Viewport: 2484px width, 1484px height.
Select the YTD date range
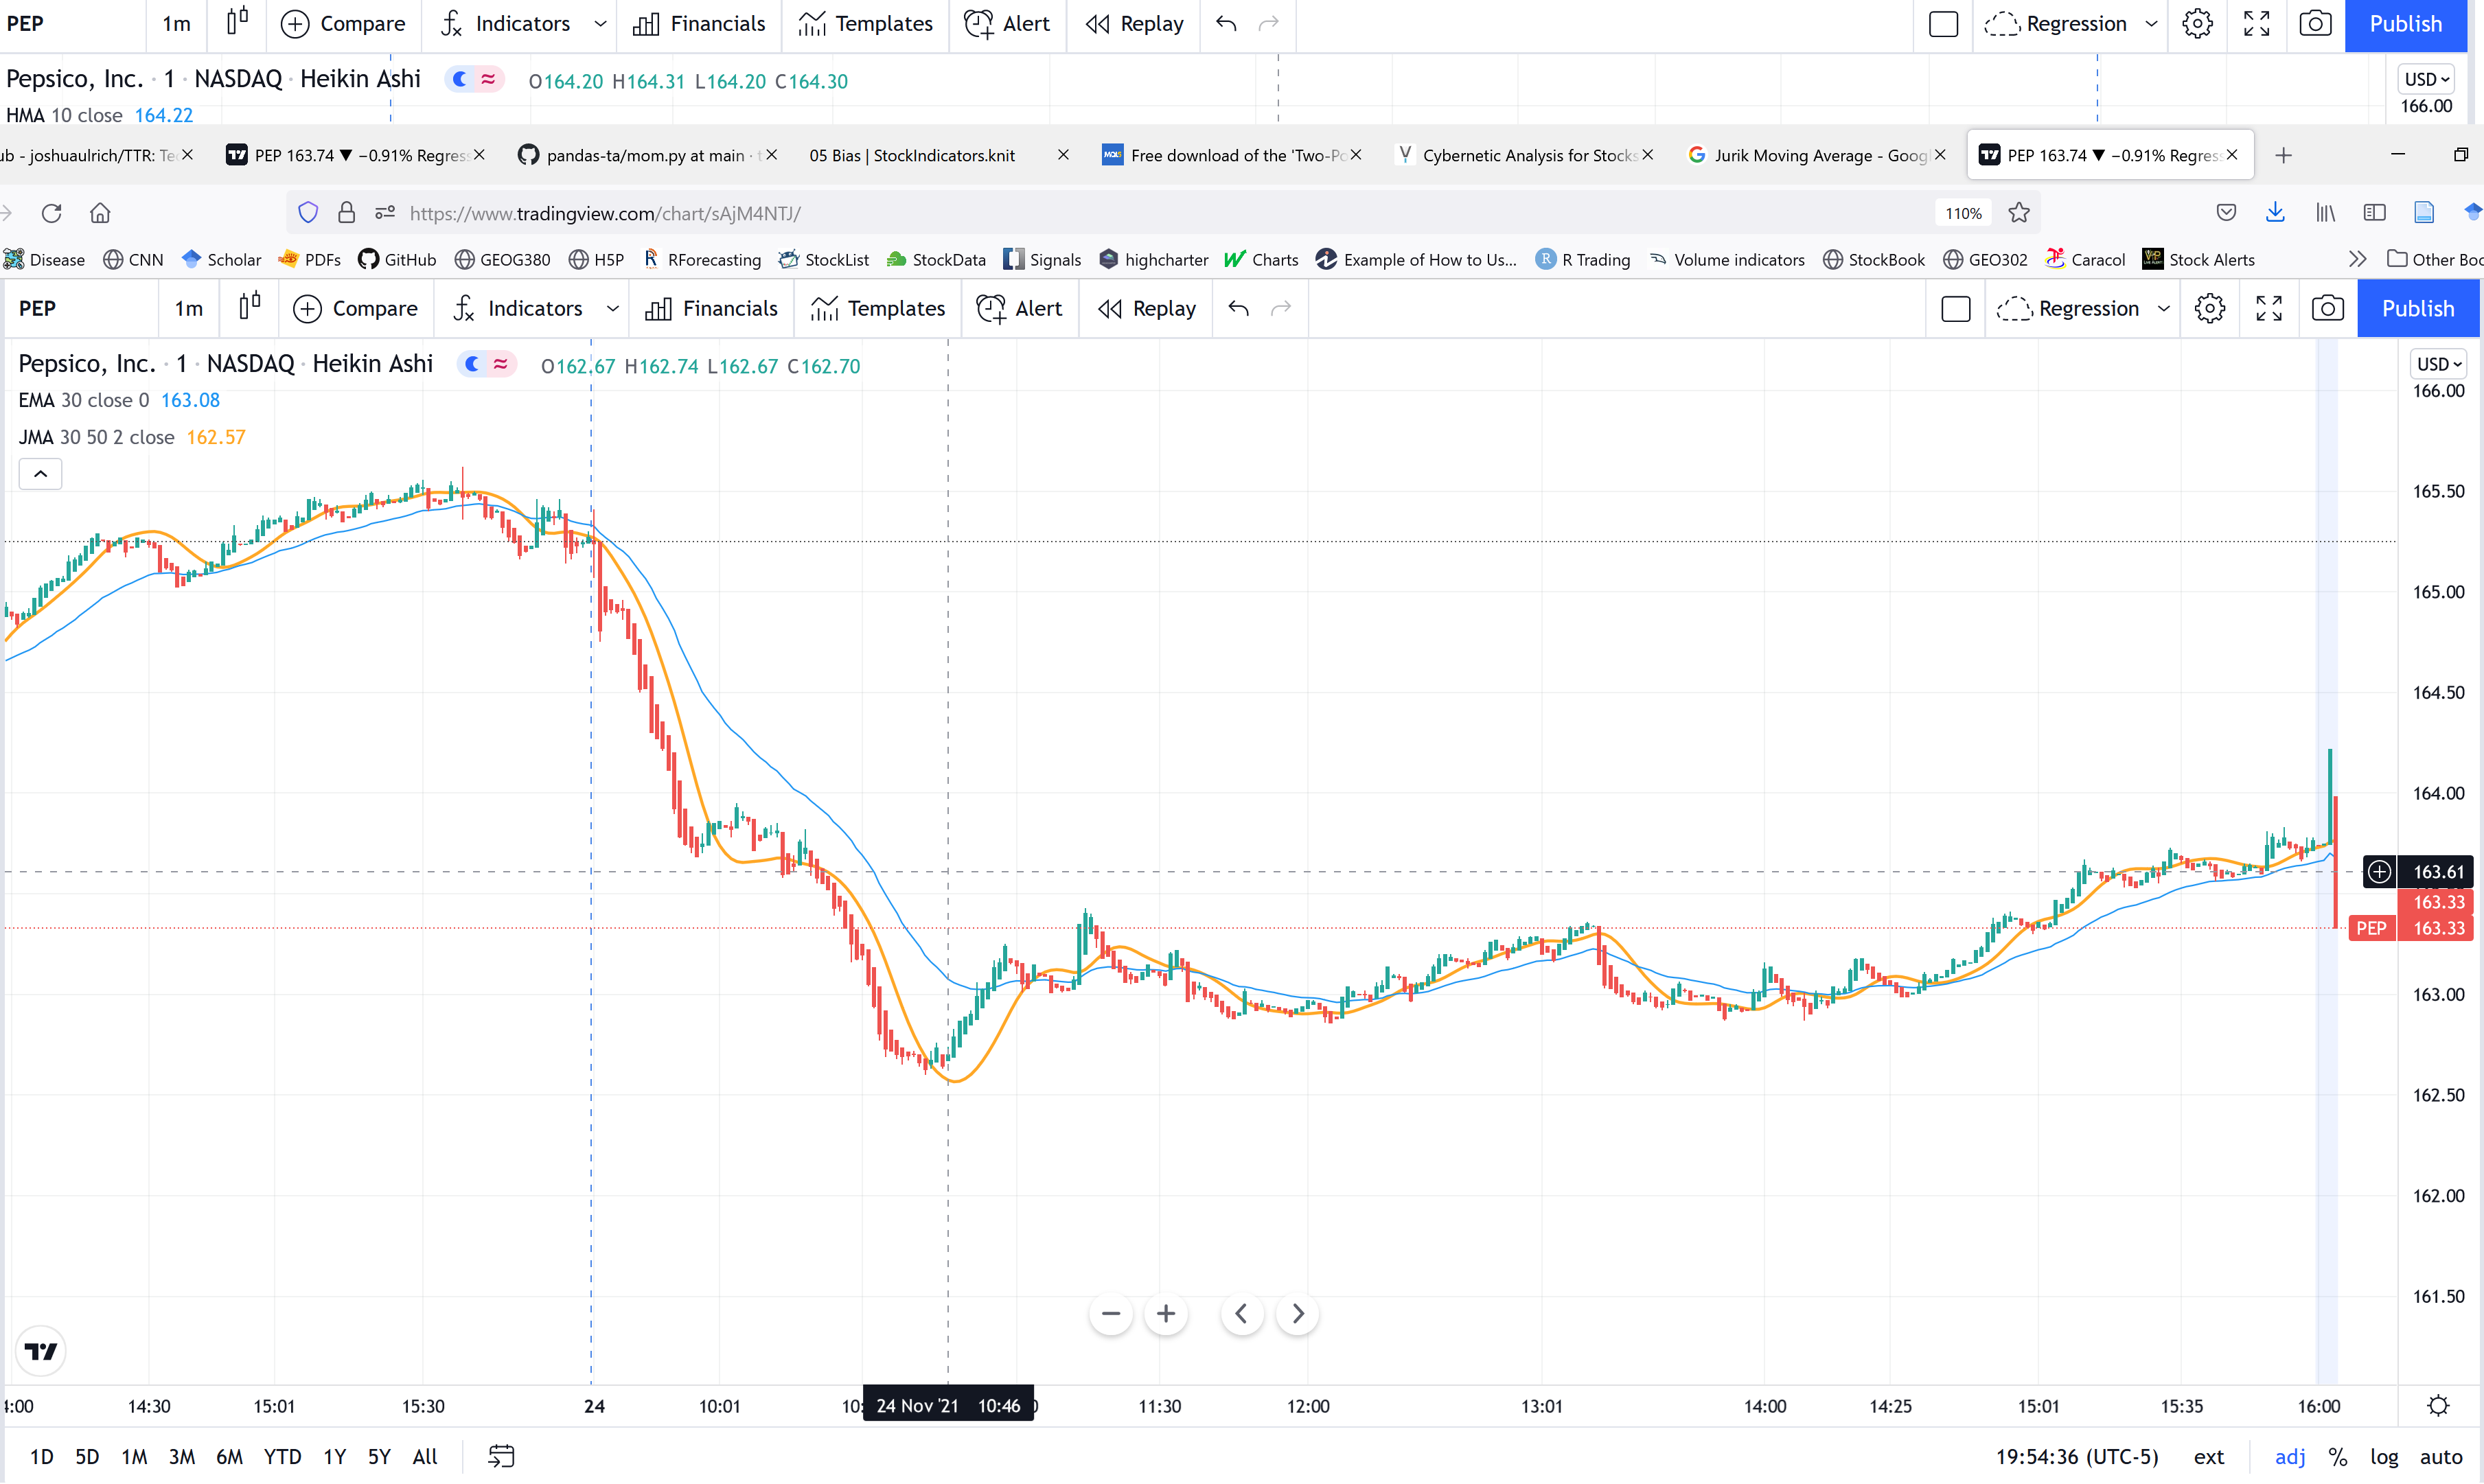[x=283, y=1456]
